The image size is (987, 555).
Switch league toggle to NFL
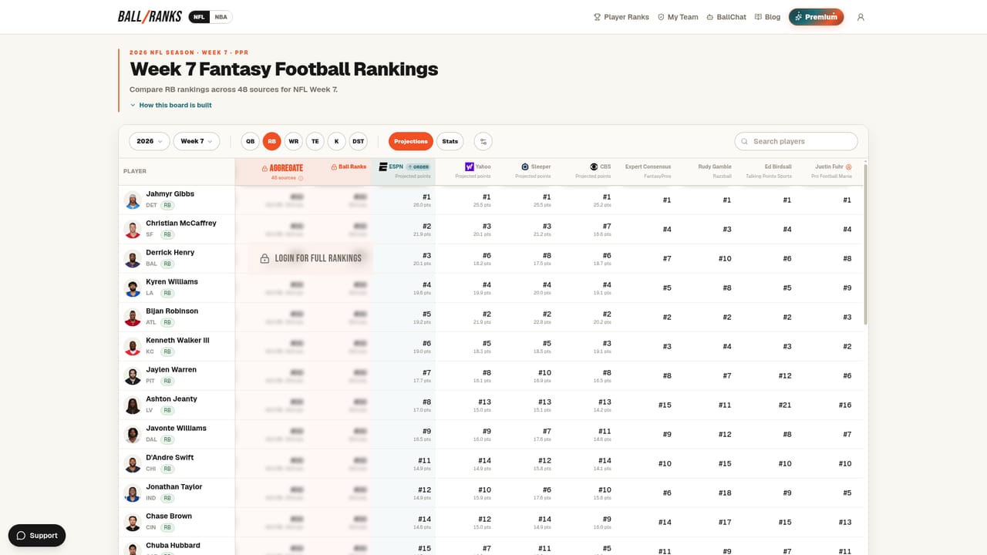pos(200,17)
